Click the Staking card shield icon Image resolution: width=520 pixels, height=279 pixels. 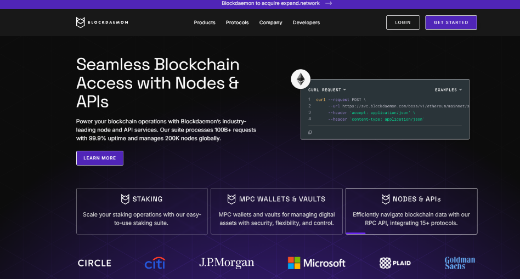click(125, 199)
